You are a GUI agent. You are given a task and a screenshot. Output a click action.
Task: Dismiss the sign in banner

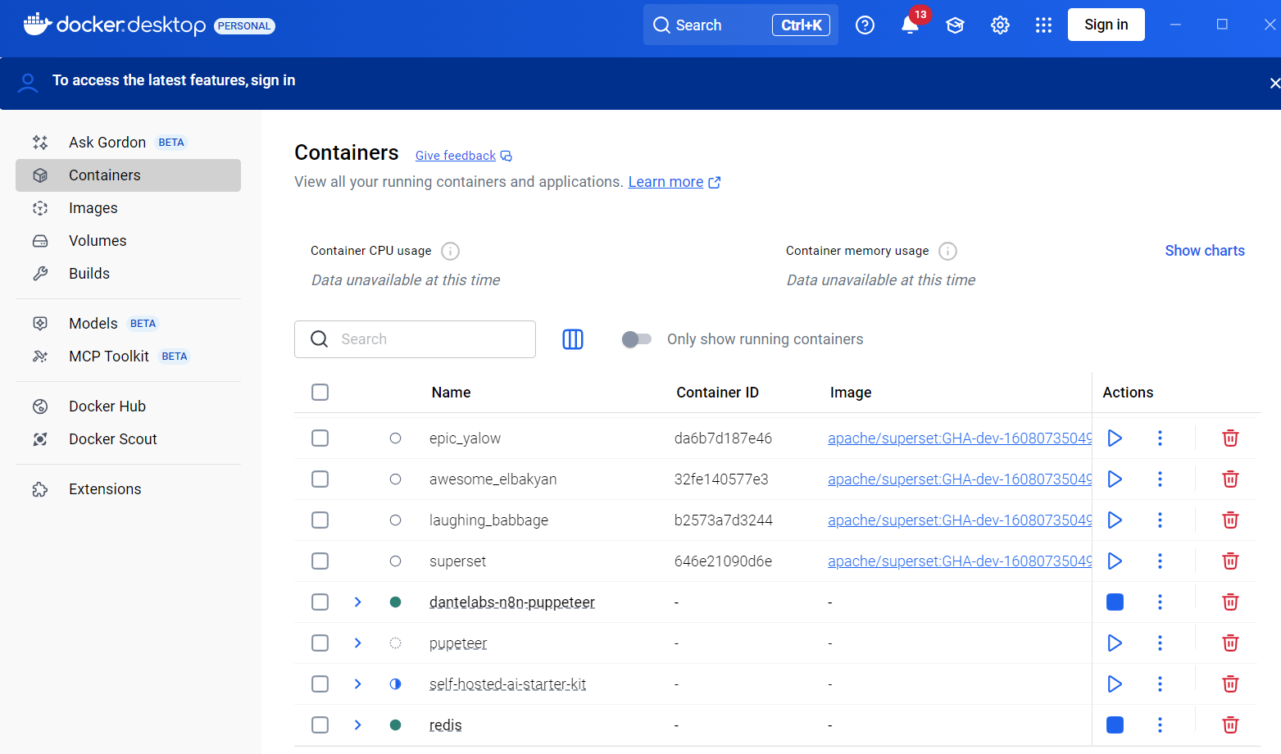point(1274,83)
